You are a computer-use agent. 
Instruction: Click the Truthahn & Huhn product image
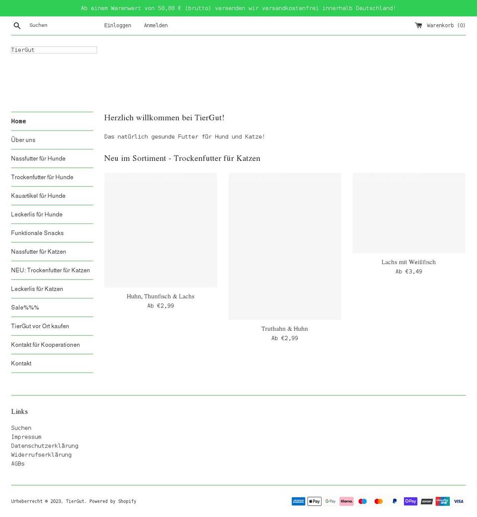(x=285, y=246)
